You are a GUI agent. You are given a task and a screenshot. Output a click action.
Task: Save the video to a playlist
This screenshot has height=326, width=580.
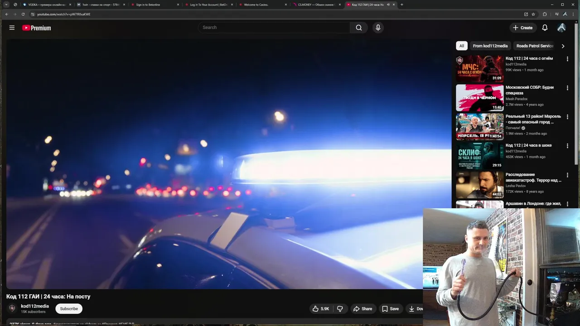[390, 309]
